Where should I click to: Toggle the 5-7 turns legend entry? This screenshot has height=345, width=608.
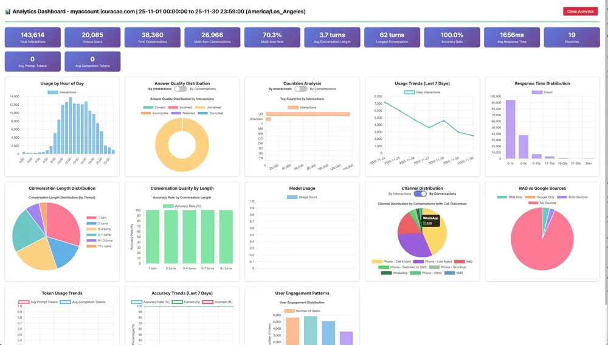[x=98, y=235]
